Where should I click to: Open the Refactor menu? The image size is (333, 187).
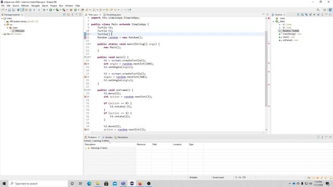pos(25,6)
